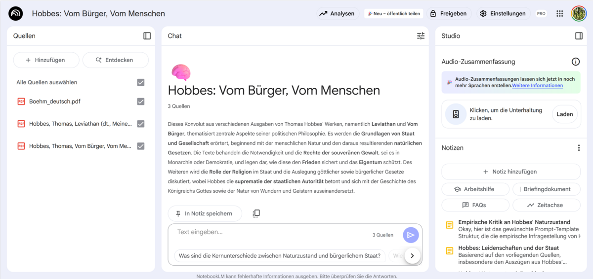
Task: Open chat configuration settings icon
Action: 421,36
